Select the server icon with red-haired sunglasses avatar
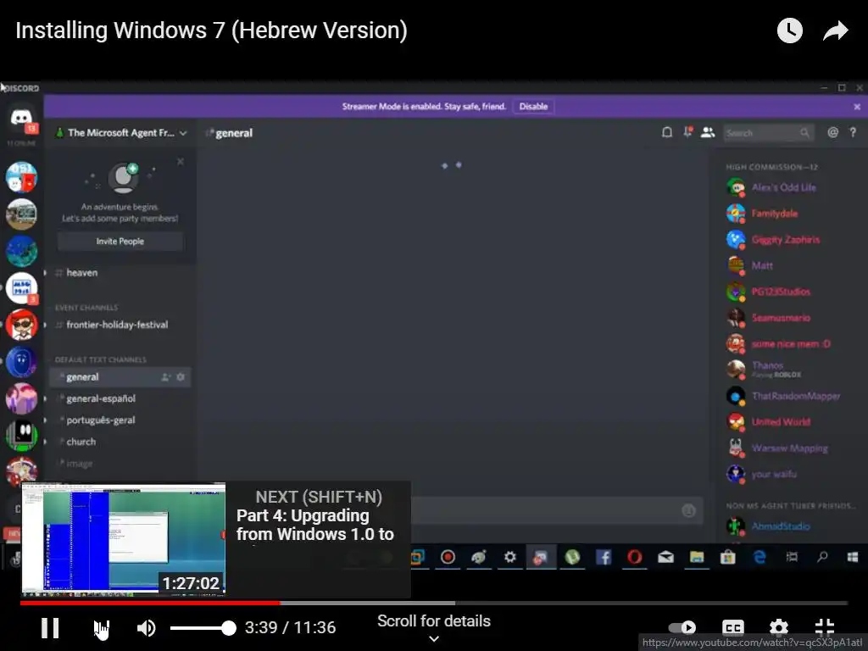 click(x=21, y=325)
